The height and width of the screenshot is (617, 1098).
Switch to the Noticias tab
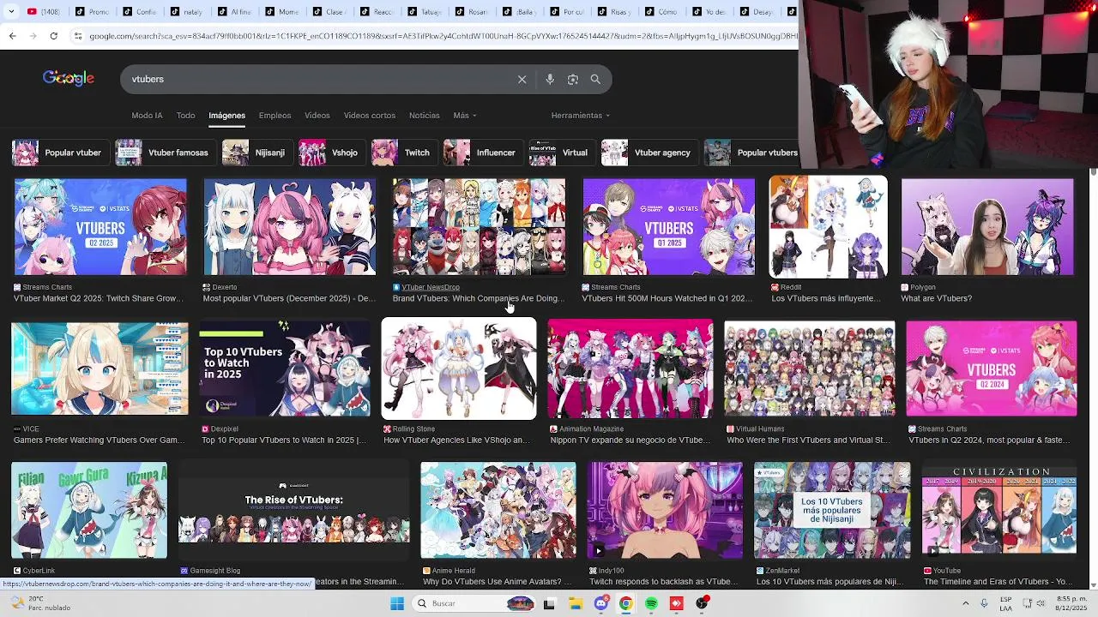[425, 115]
